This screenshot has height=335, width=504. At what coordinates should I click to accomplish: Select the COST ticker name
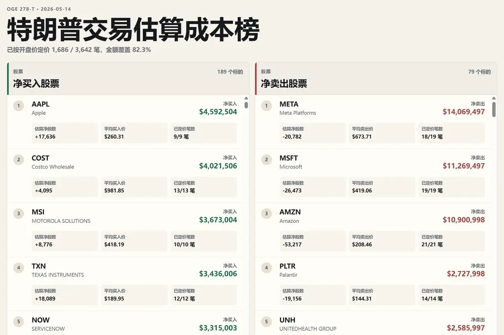[x=40, y=158]
